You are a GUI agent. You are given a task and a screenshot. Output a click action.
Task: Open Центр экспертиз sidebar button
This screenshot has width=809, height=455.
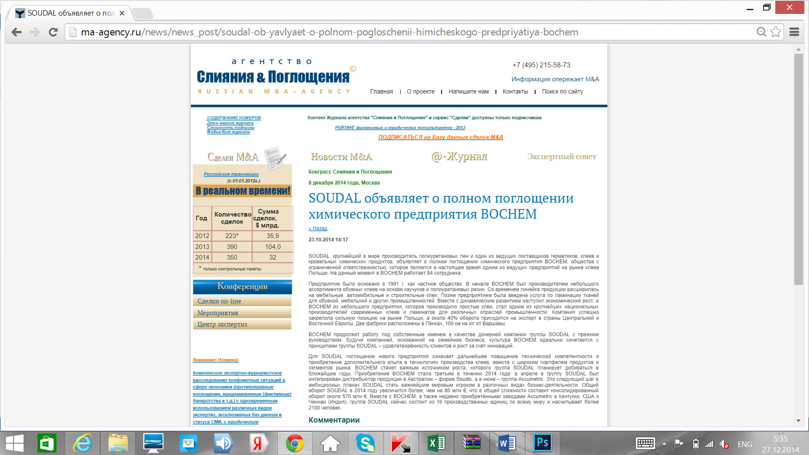point(242,324)
